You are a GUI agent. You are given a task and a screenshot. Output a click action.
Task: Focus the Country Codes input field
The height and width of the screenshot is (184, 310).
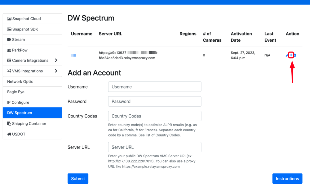coord(155,116)
